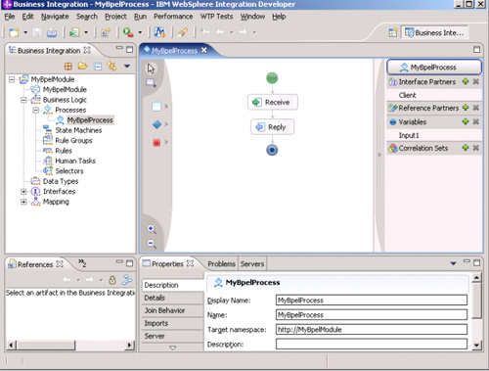Viewport: 489px width, 371px height.
Task: Select the Input1 variable
Action: pos(409,135)
